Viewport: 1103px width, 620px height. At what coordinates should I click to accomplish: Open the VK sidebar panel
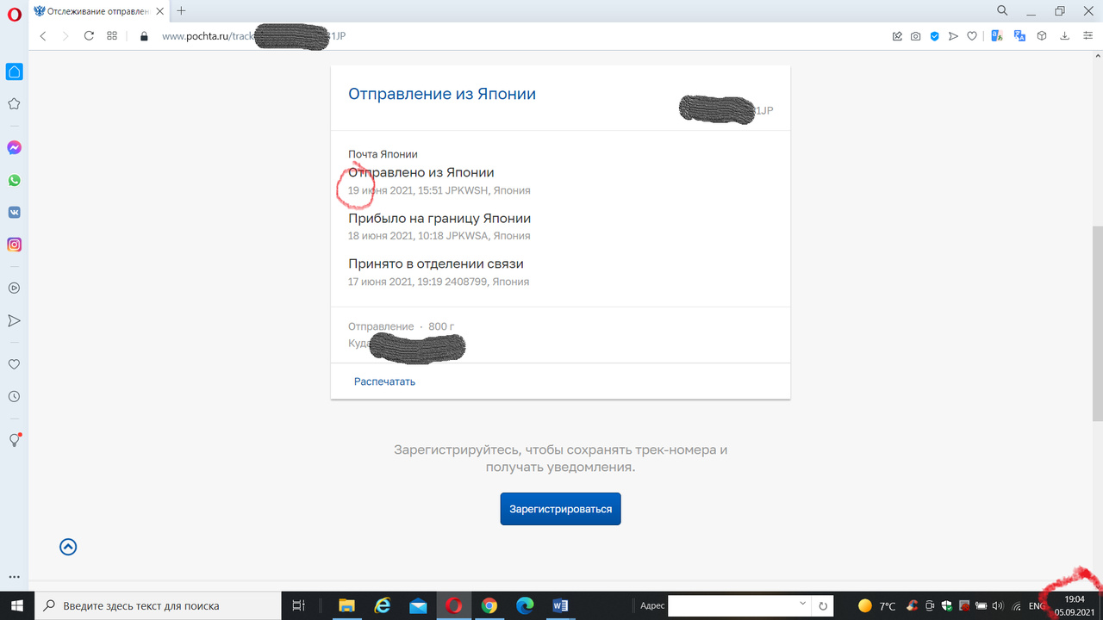click(14, 213)
